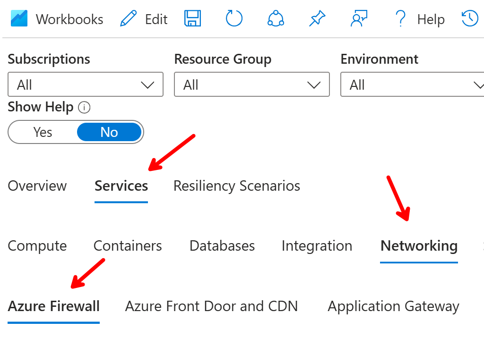Select the Services tab
Image resolution: width=484 pixels, height=338 pixels.
coord(121,186)
